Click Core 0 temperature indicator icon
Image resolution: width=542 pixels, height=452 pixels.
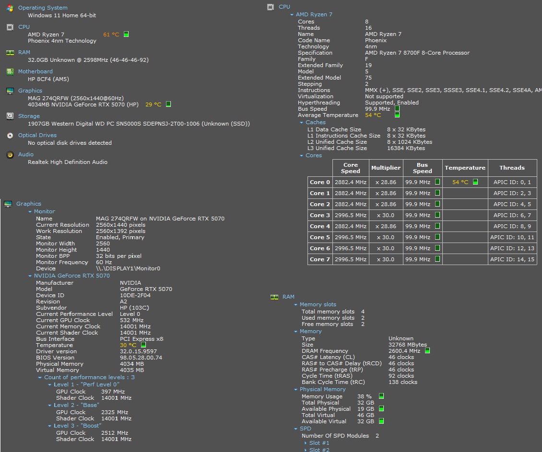coord(475,182)
